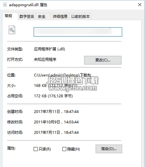
Task: Click the size value 168 KB
Action: tap(40, 85)
